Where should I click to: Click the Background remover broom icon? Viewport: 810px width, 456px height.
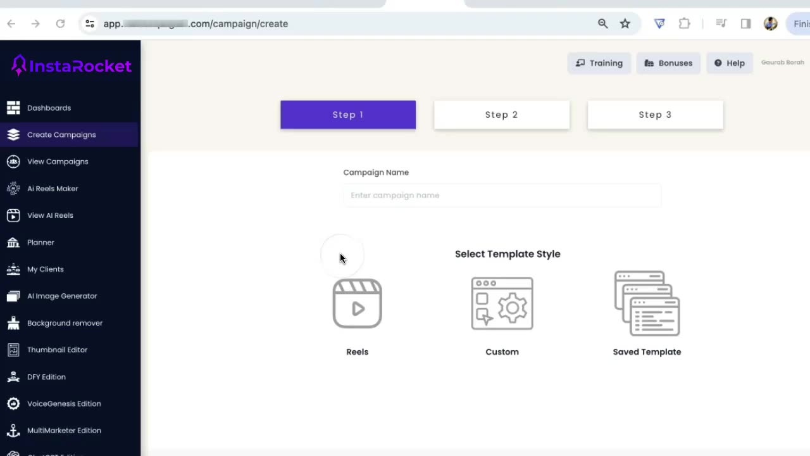13,323
